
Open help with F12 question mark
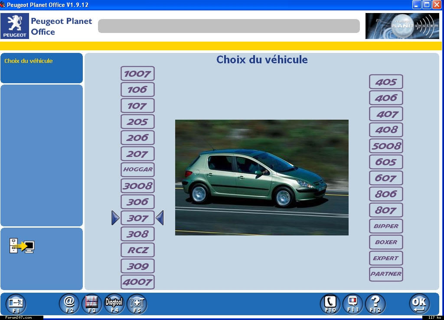(x=375, y=304)
